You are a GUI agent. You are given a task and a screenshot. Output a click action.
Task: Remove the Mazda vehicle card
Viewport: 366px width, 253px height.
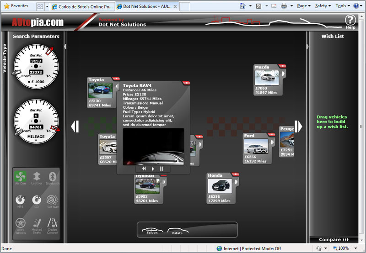tap(282, 66)
